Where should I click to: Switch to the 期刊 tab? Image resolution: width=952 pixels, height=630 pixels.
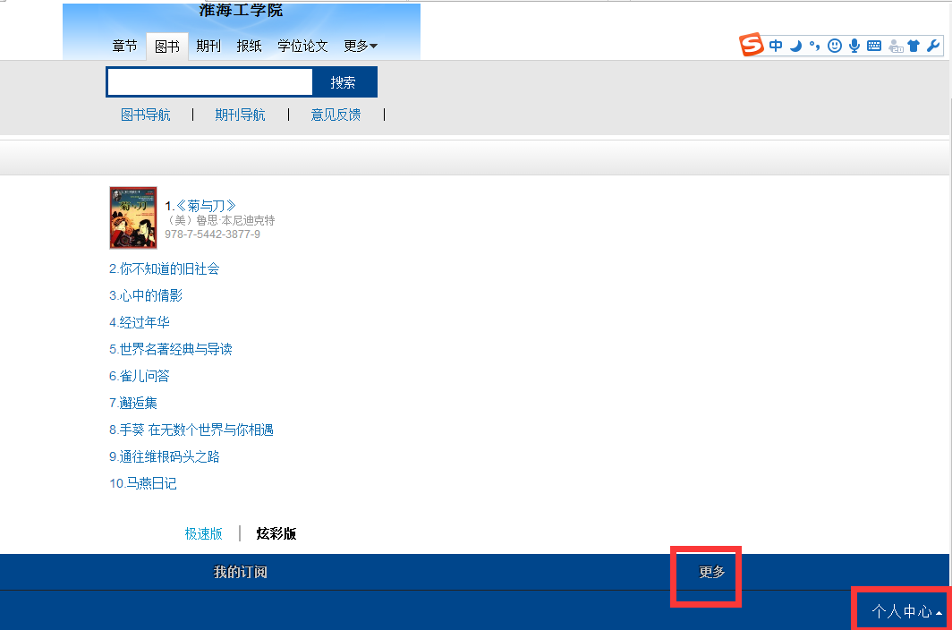tap(208, 47)
